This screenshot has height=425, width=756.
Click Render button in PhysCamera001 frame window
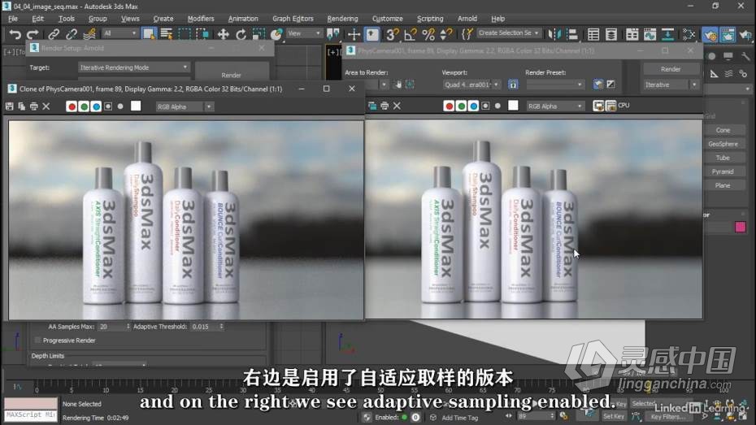pos(671,69)
